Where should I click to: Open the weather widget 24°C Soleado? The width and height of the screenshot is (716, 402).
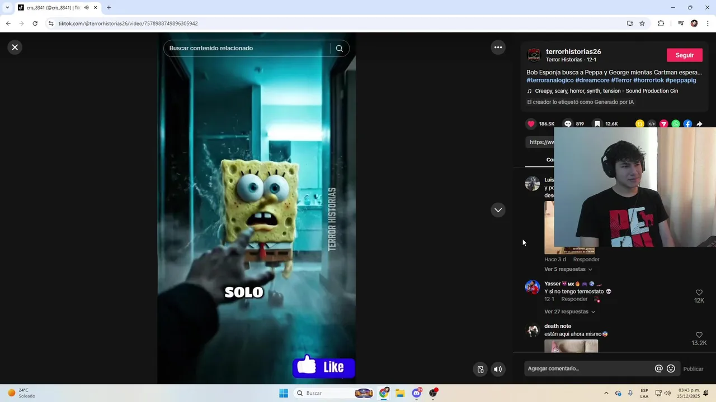click(x=20, y=393)
